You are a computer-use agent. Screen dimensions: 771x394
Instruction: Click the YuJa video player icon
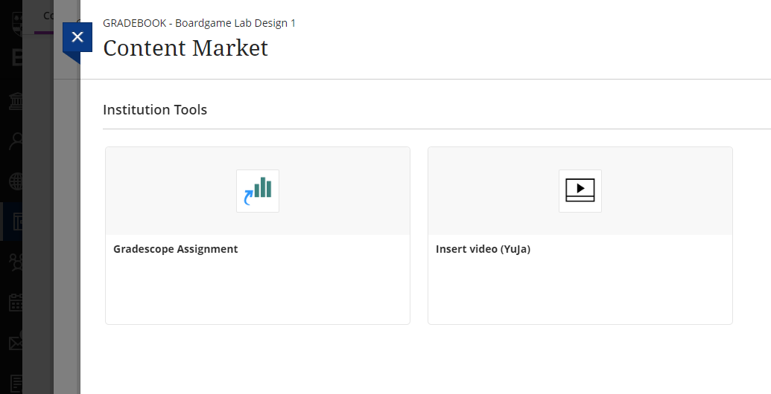(x=580, y=191)
